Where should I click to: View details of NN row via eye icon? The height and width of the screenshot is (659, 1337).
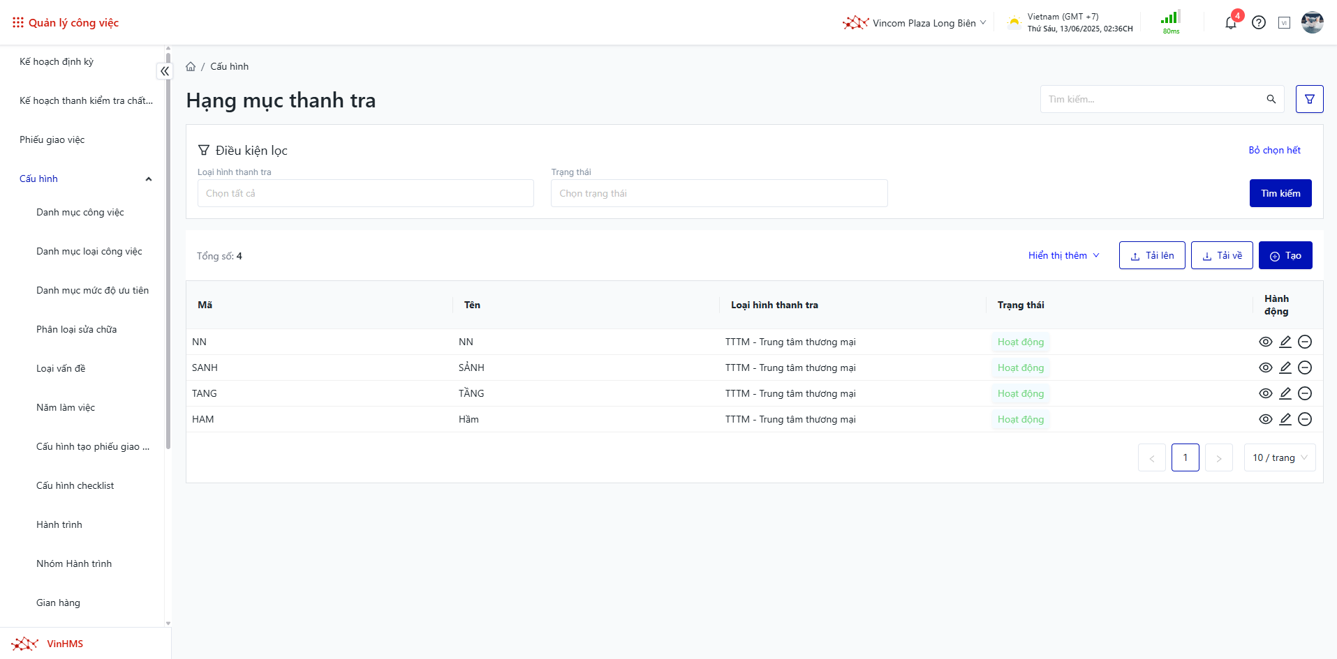tap(1265, 342)
